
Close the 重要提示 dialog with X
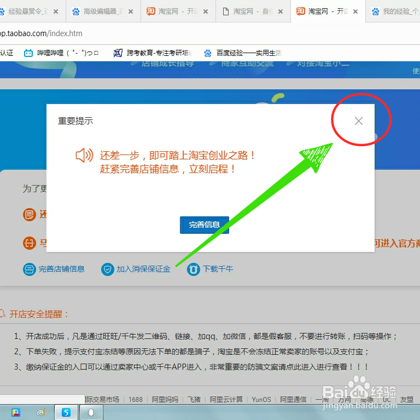[358, 120]
